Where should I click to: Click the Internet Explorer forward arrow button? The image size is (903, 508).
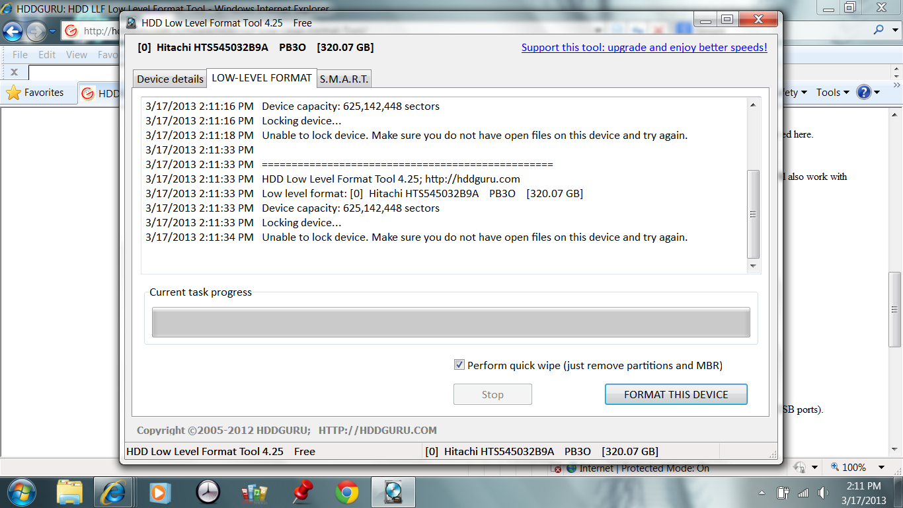point(36,31)
